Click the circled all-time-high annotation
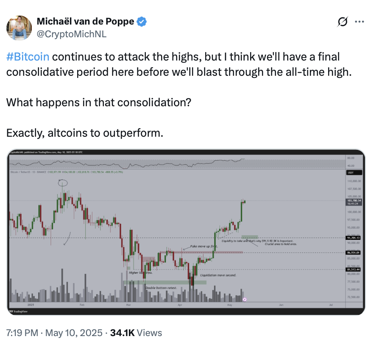The width and height of the screenshot is (376, 342). pos(63,183)
